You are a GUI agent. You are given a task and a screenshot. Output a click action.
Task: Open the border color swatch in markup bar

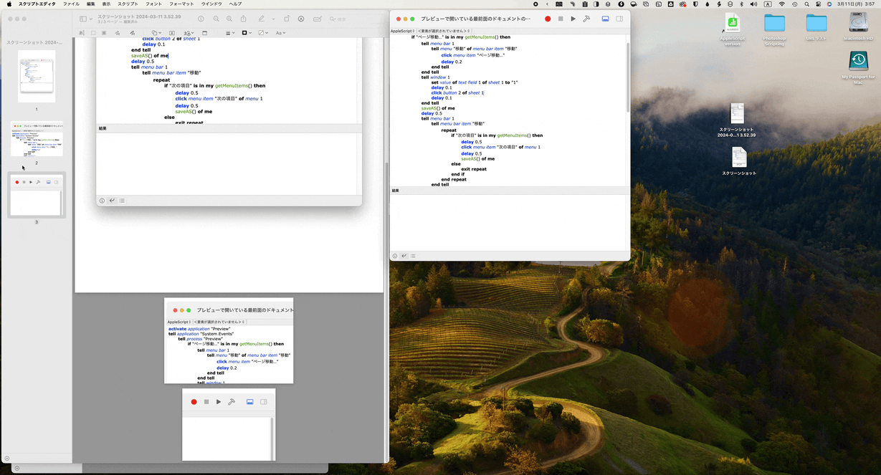pos(246,33)
